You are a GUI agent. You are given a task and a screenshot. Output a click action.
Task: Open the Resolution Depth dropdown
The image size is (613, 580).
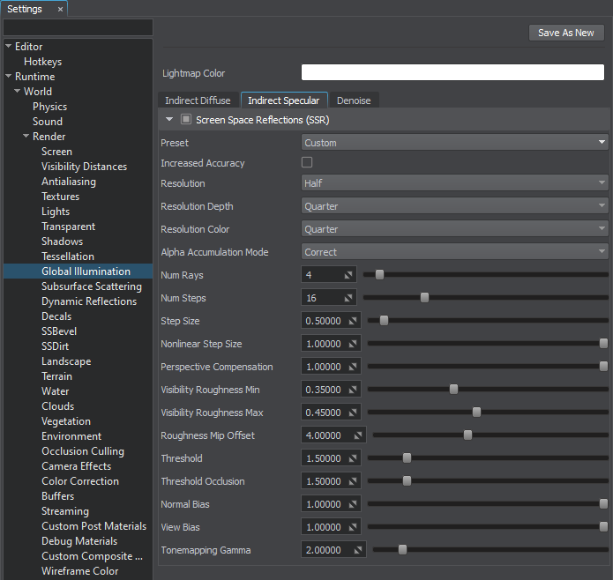[x=454, y=206]
